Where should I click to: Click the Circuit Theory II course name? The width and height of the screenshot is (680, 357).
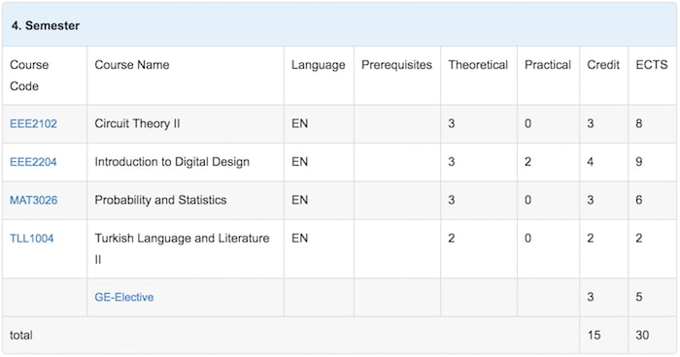(x=137, y=124)
